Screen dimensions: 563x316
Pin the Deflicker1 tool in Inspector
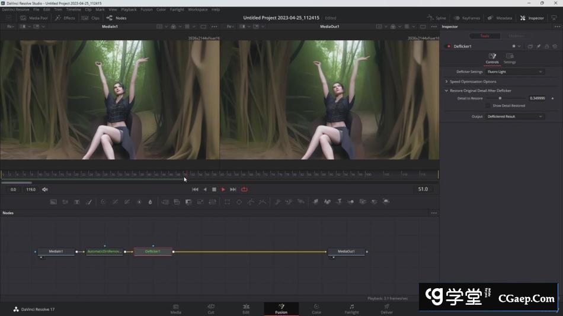point(539,46)
